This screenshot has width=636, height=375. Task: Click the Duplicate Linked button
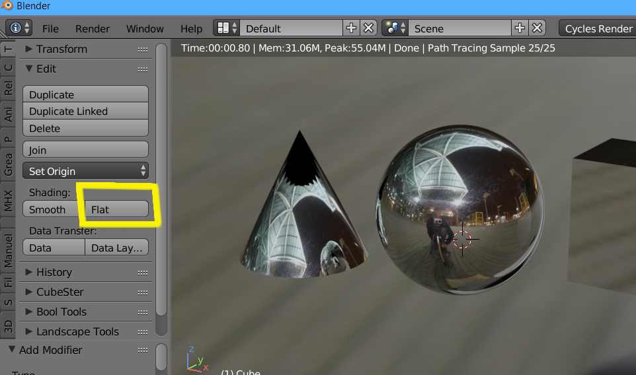click(85, 111)
